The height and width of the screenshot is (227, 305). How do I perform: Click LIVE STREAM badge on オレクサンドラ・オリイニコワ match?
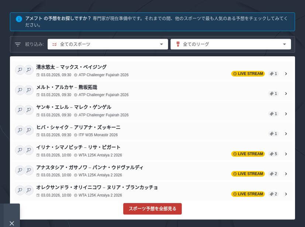tap(248, 194)
